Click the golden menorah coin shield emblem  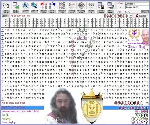pyautogui.click(x=92, y=106)
